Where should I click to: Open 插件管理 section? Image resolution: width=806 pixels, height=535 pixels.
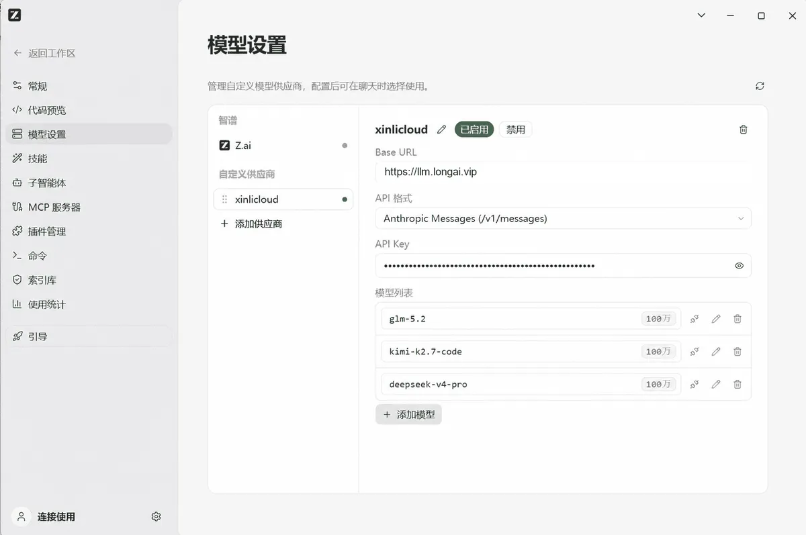89,232
